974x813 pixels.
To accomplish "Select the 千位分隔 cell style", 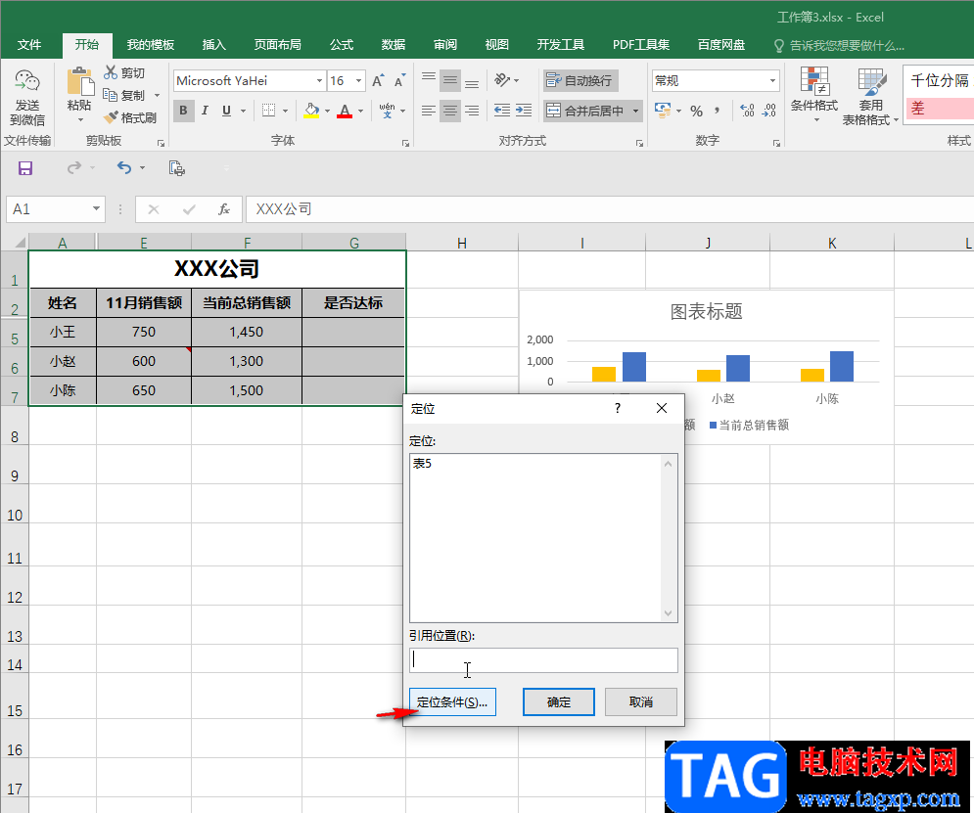I will [939, 80].
